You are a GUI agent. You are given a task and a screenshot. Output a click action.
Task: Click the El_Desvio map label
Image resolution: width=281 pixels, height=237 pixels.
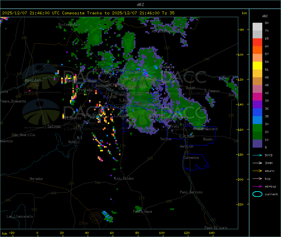click(73, 118)
